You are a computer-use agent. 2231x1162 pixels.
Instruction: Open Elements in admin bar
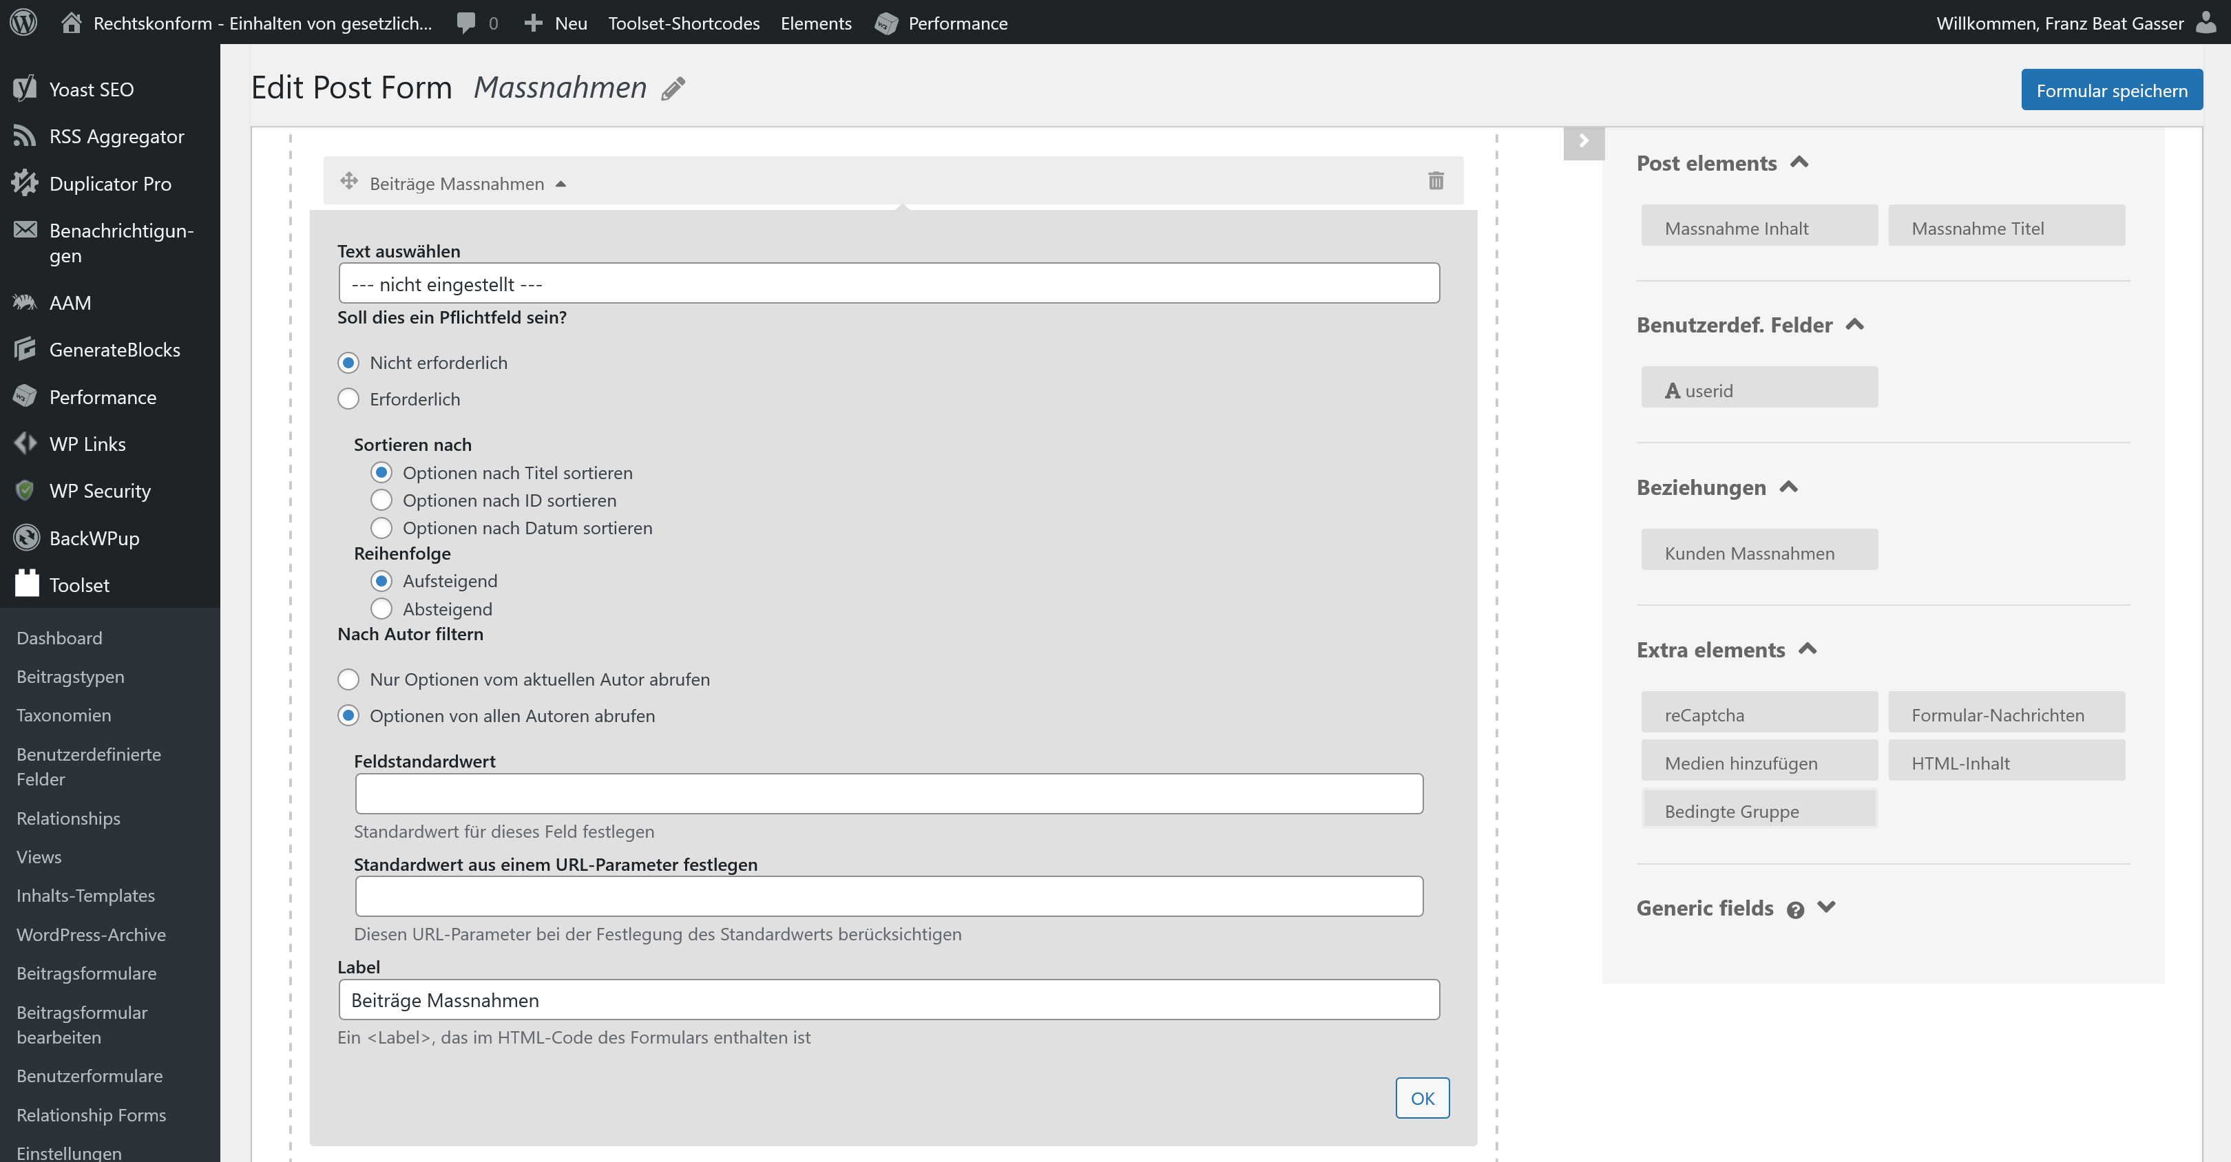coord(816,23)
